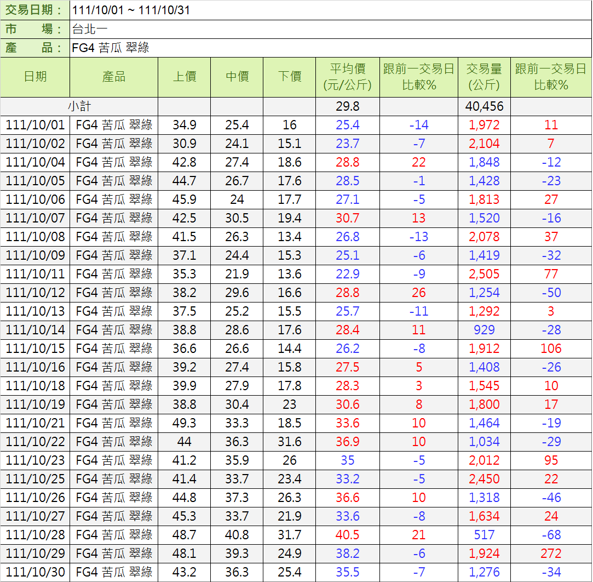Viewport: 593px width, 582px height.
Task: Click the date cell 111/10/30
Action: (x=35, y=572)
